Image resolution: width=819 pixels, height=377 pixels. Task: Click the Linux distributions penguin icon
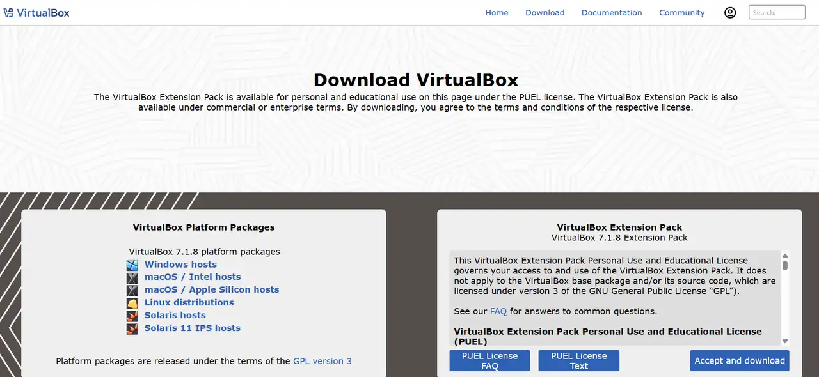point(132,303)
